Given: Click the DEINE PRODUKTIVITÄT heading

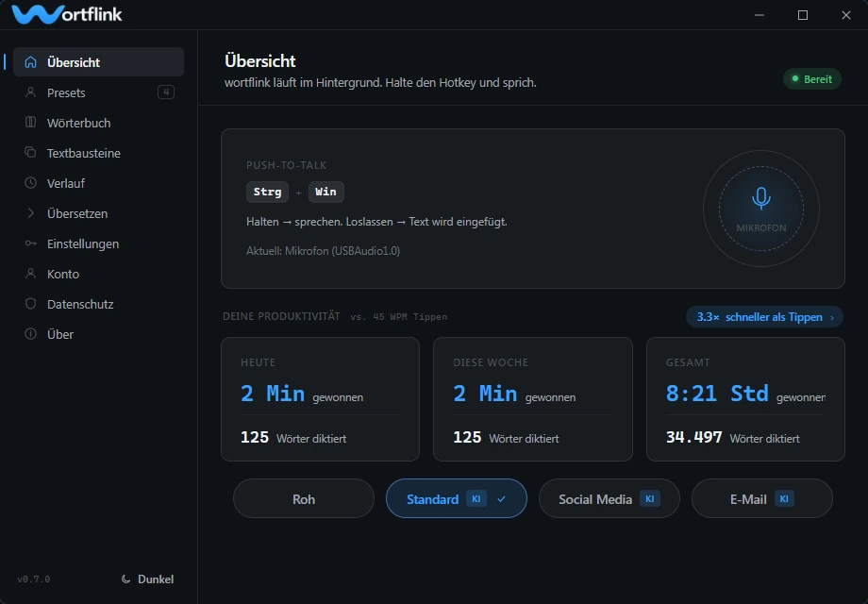Looking at the screenshot, I should pyautogui.click(x=281, y=316).
